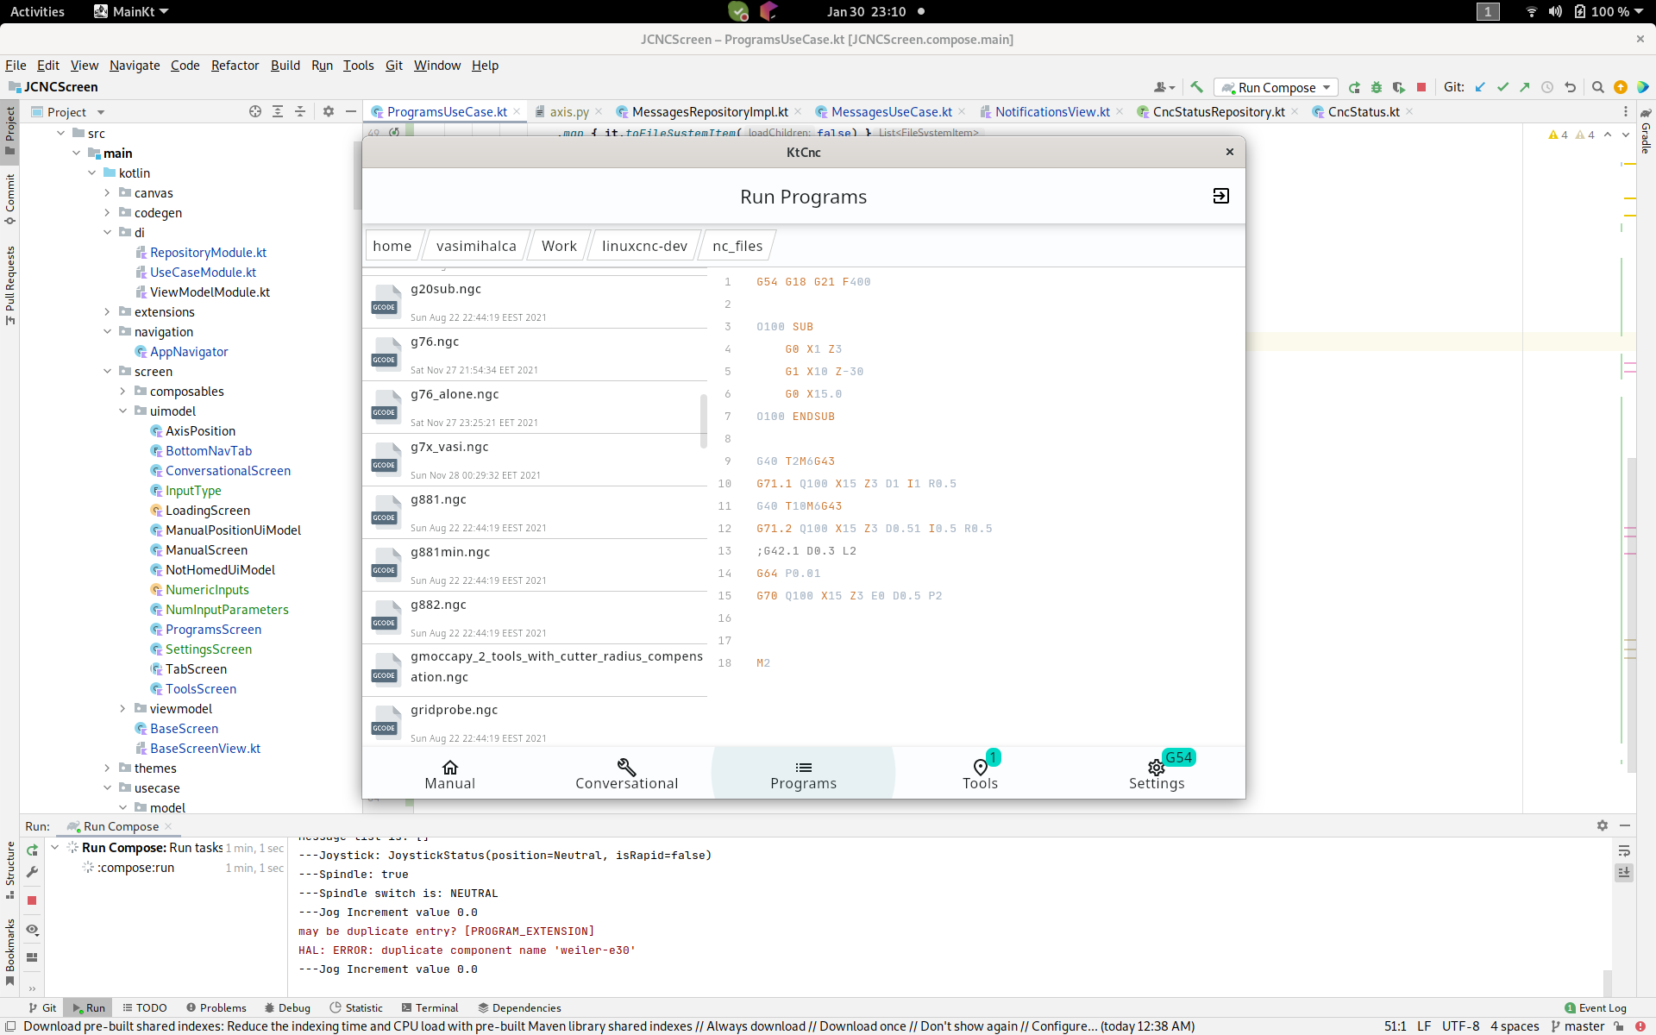Viewport: 1656px width, 1035px height.
Task: Click the Expand All icon in Project panel
Action: (278, 111)
